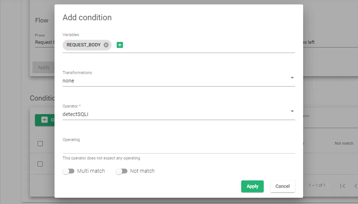Tick the header checkbox in conditions table
358x204 pixels.
pos(40,144)
